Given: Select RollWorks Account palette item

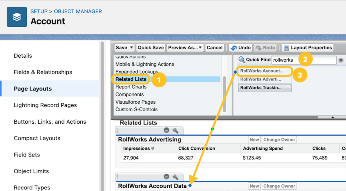Looking at the screenshot, I should point(264,71).
